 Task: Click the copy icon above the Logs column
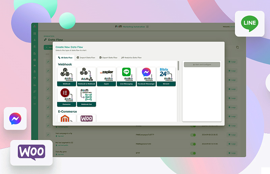(x=238, y=47)
